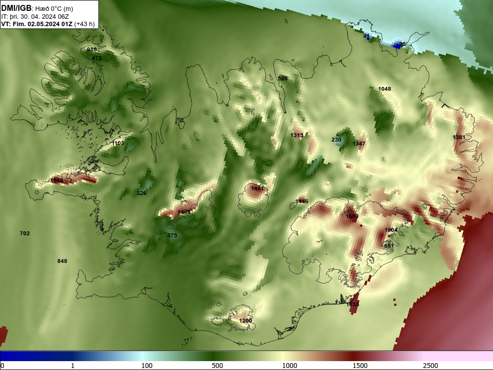
Task: Click the map value 848
Action: click(62, 261)
